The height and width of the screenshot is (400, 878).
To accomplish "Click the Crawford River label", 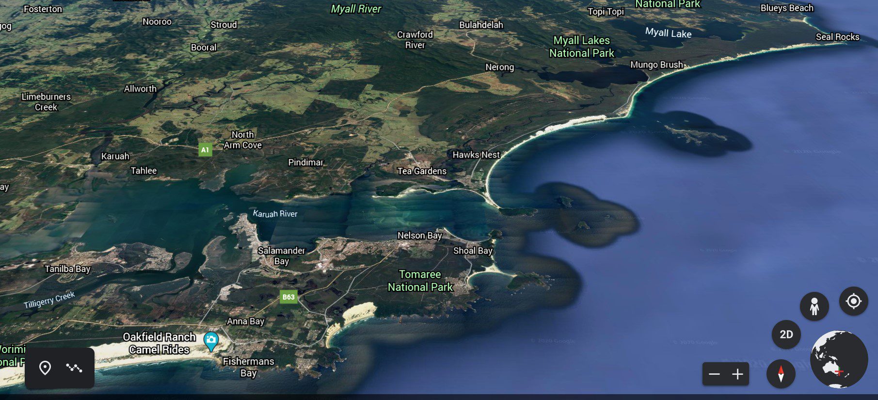I will pyautogui.click(x=415, y=40).
